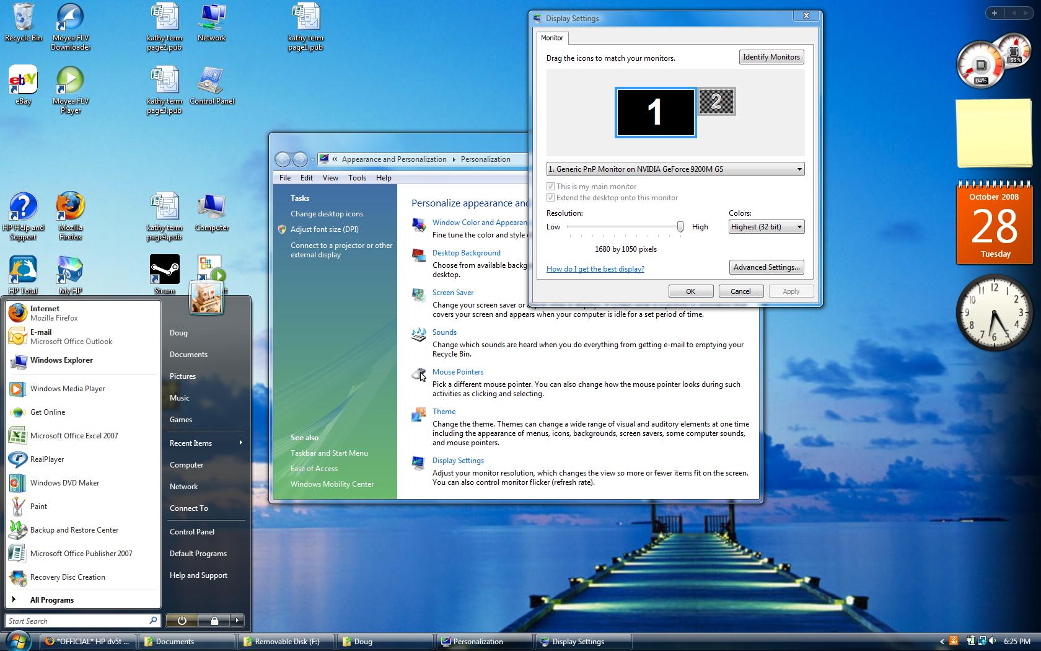The height and width of the screenshot is (651, 1041).
Task: Open the Tools menu in Personalization window
Action: point(357,178)
